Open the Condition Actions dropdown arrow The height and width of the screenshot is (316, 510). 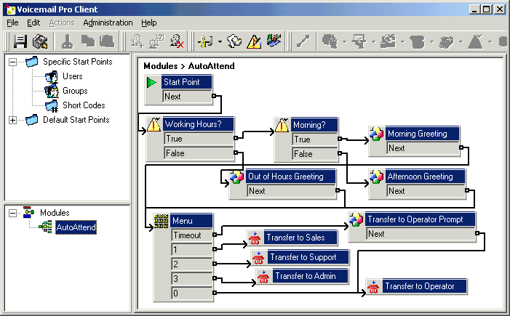pos(490,42)
